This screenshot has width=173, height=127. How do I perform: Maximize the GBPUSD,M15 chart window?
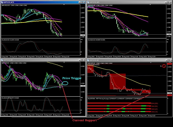[82, 2]
